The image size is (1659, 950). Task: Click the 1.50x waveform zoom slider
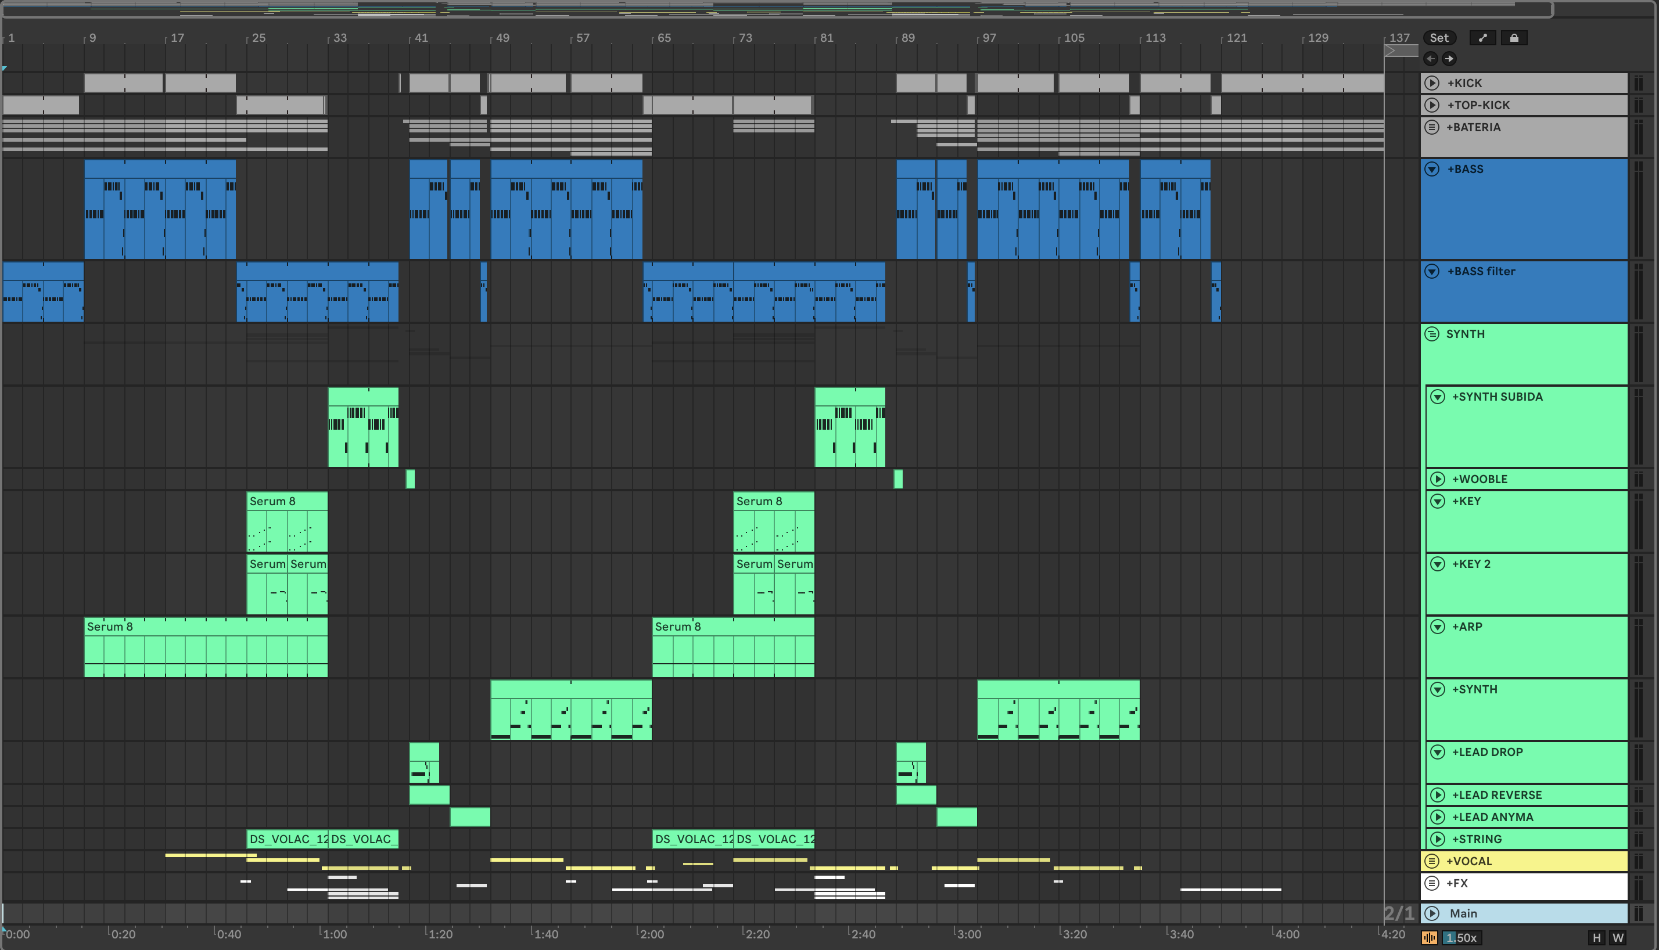(1462, 938)
